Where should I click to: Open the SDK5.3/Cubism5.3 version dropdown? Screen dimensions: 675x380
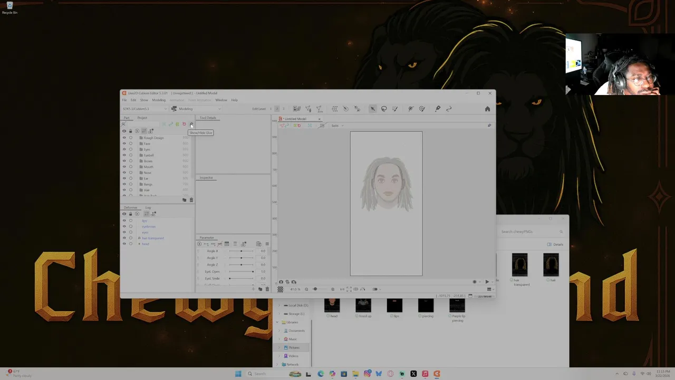click(x=144, y=109)
